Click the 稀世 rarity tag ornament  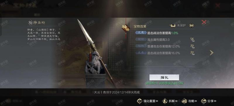(126, 28)
